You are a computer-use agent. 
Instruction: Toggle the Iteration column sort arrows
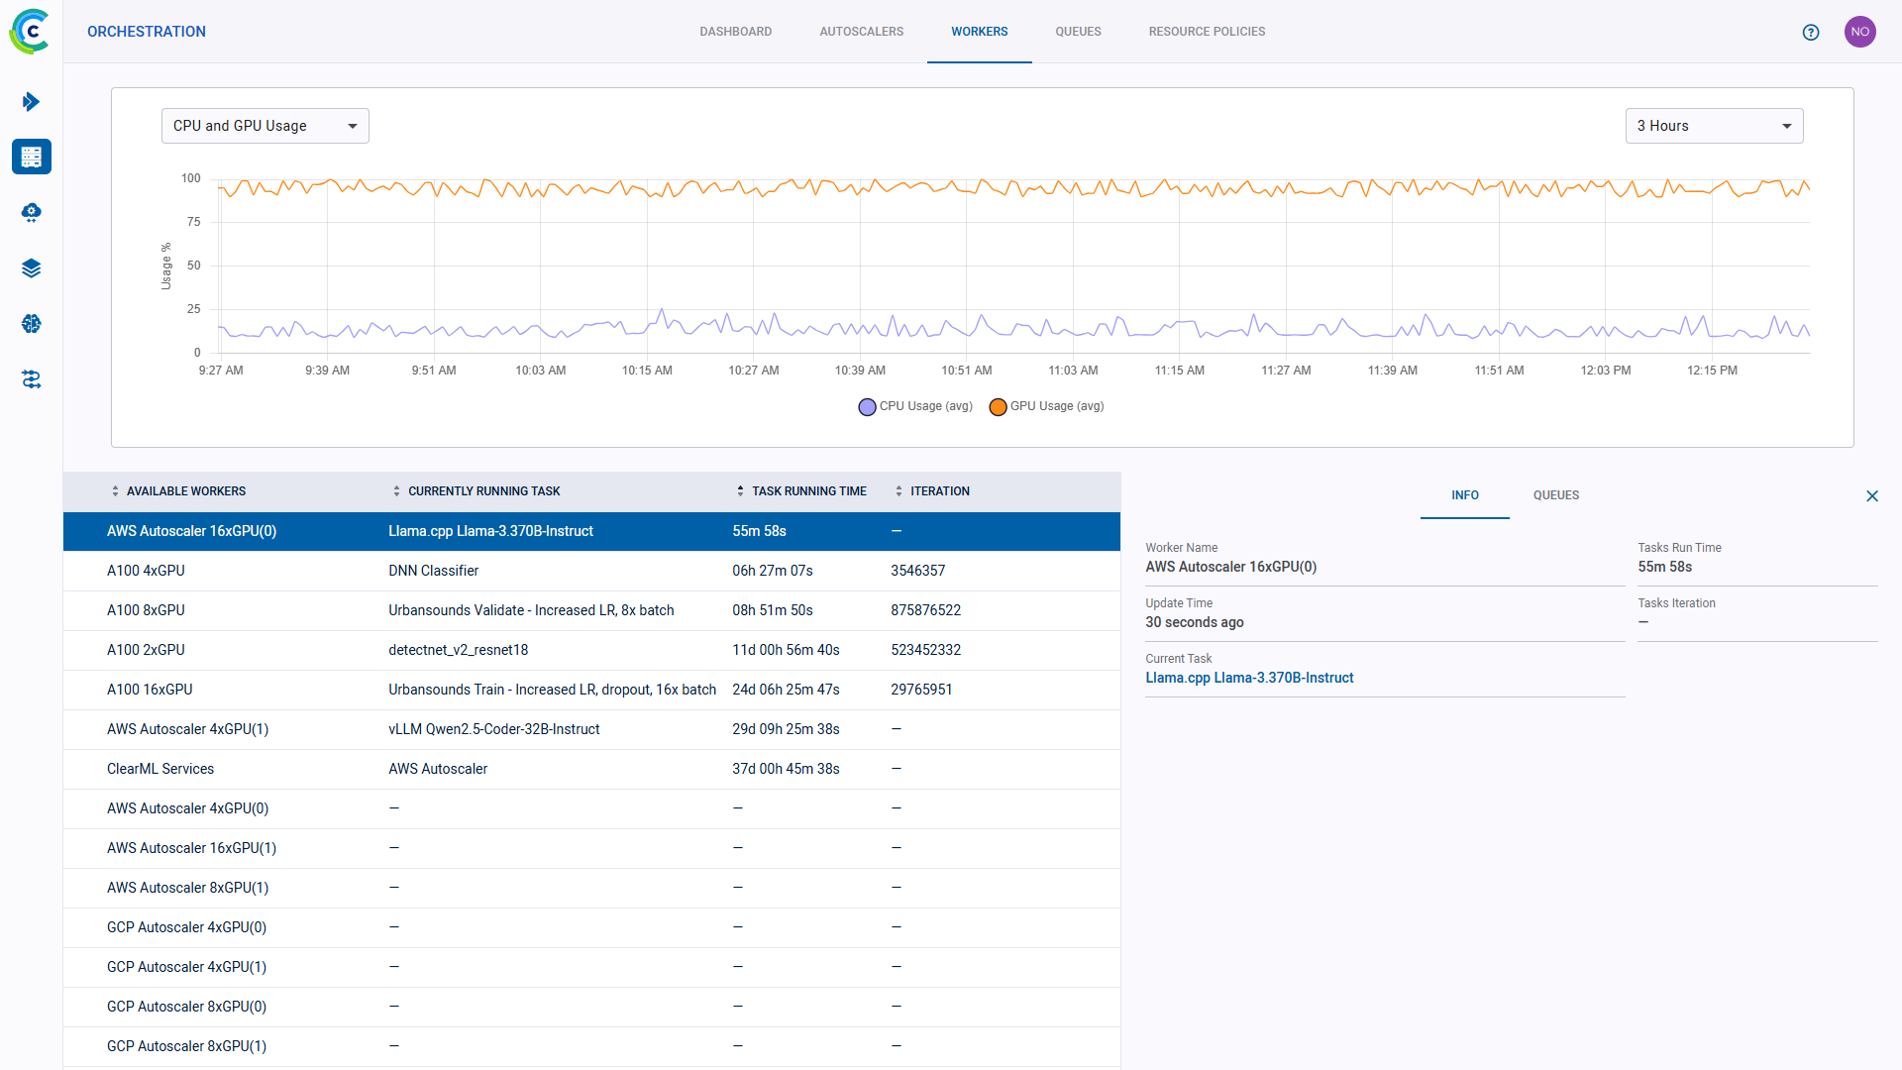pos(899,490)
